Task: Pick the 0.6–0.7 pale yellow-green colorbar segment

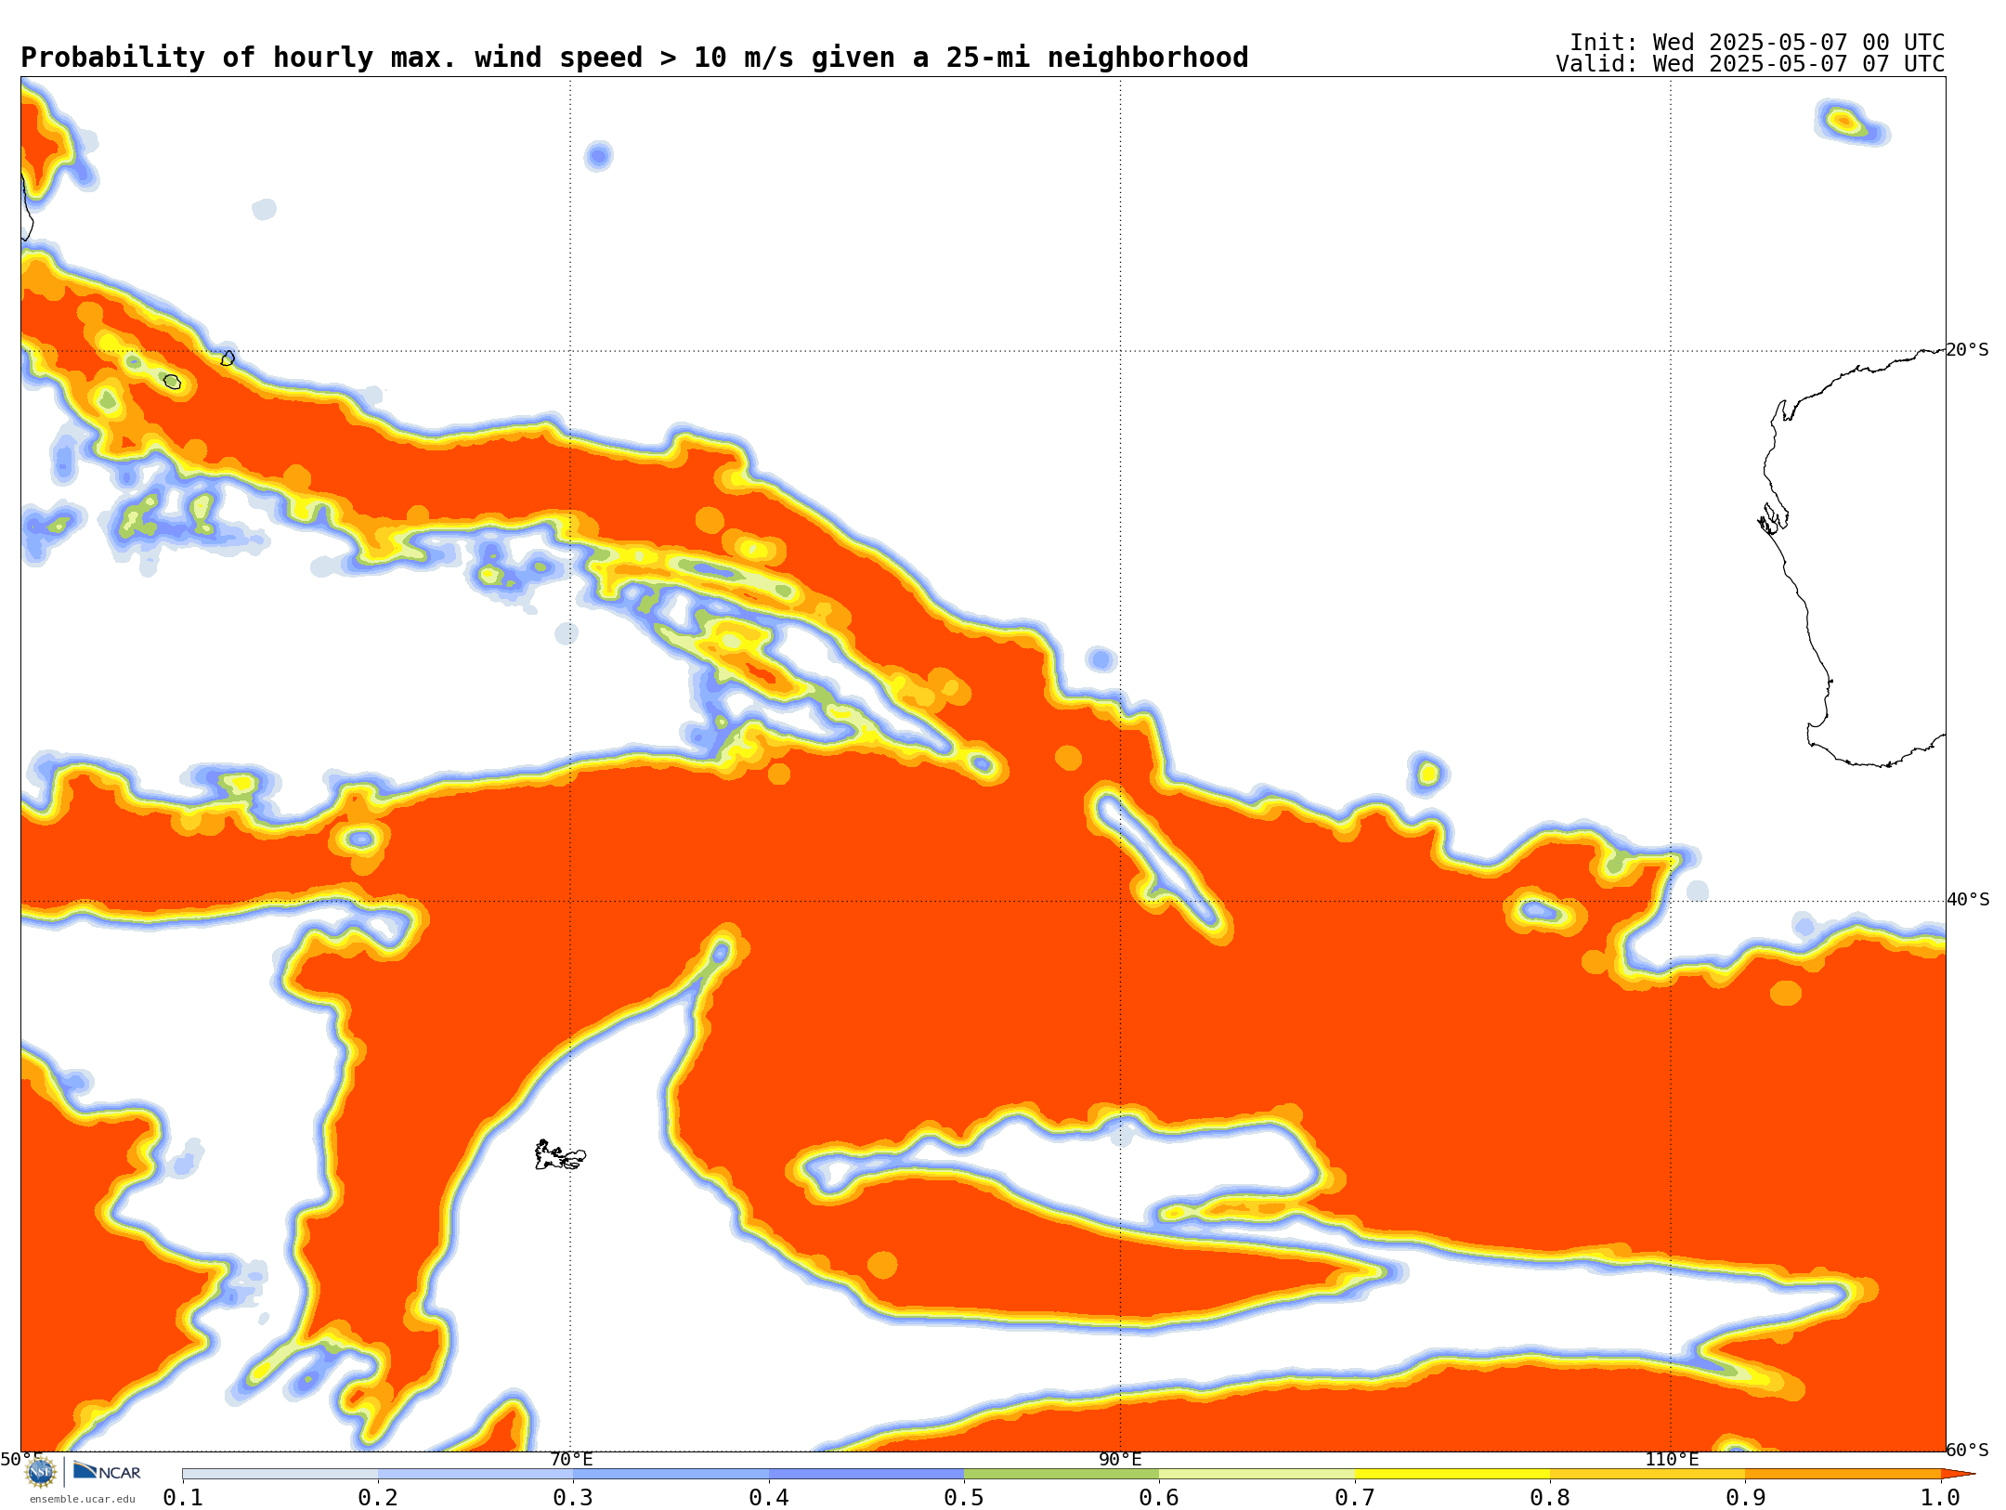Action: [x=1257, y=1474]
